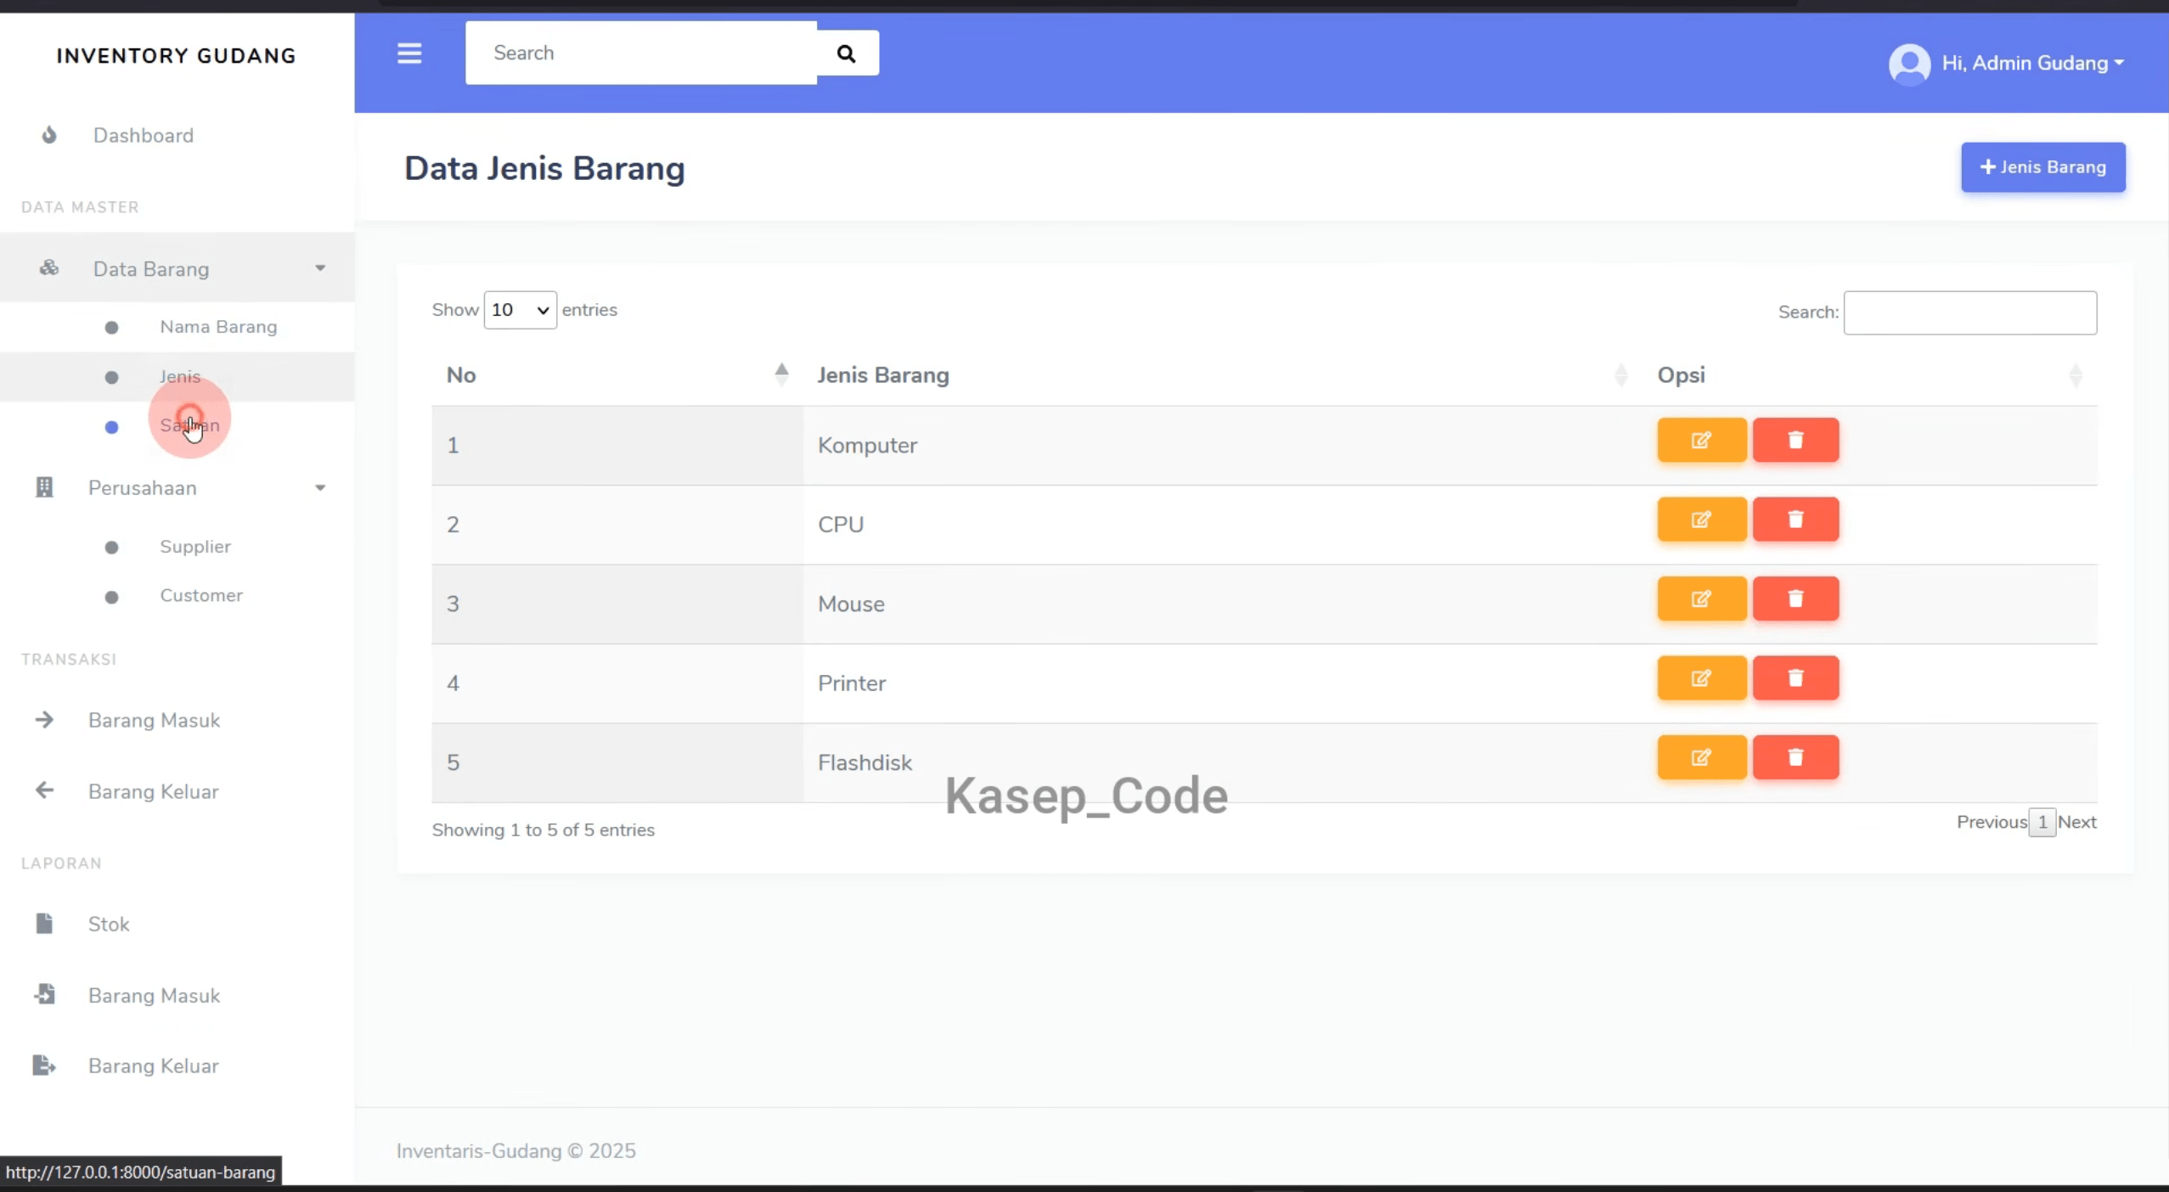Edit the Mouse row

[1701, 599]
